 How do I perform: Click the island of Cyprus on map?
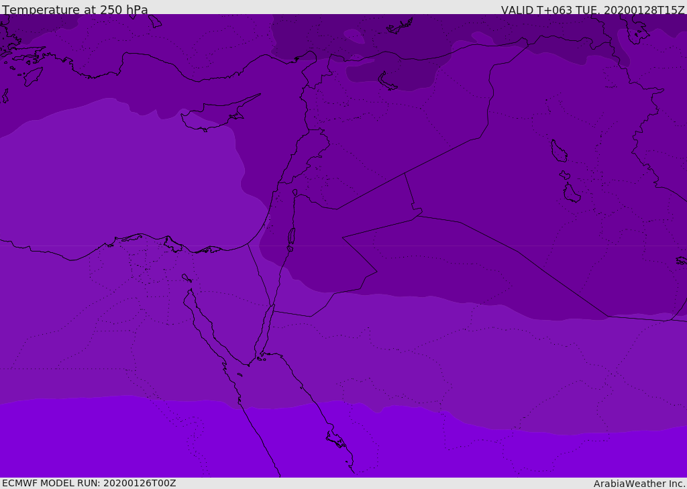tap(219, 113)
